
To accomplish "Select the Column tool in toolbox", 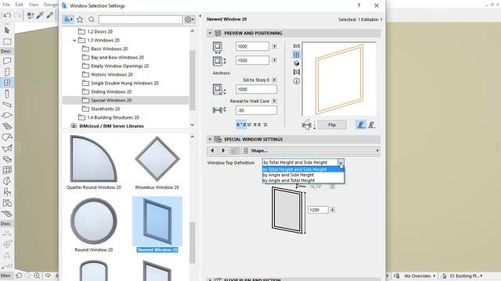I will [7, 94].
